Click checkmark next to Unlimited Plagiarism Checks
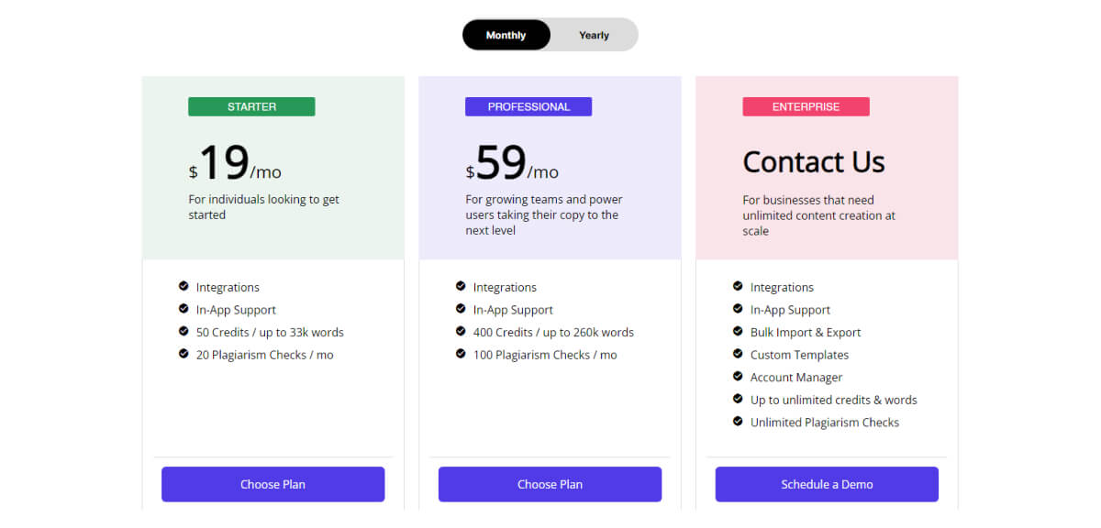1101x528 pixels. click(738, 421)
